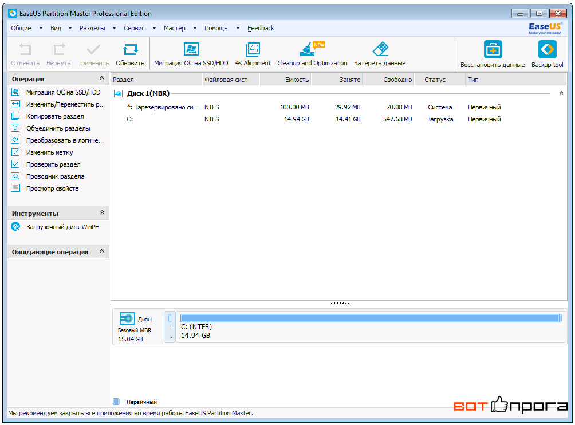The image size is (575, 425).
Task: Open Cleanup and Optimization tool
Action: coord(312,49)
